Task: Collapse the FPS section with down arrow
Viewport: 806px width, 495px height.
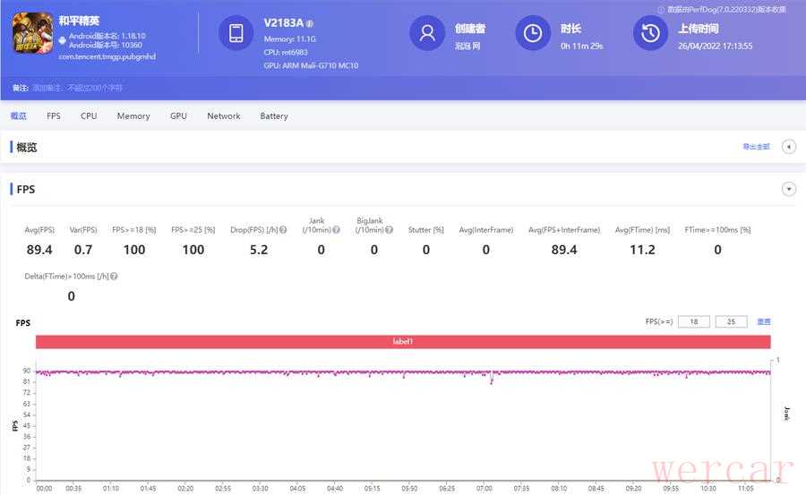Action: click(x=789, y=189)
